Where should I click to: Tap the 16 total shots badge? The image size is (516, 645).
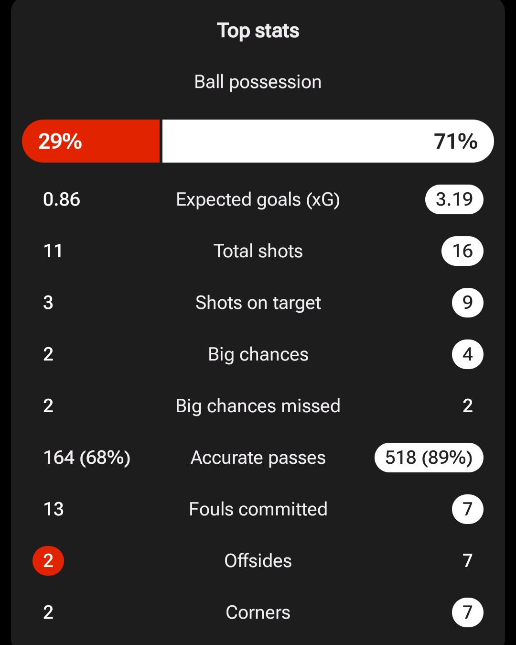pos(462,251)
